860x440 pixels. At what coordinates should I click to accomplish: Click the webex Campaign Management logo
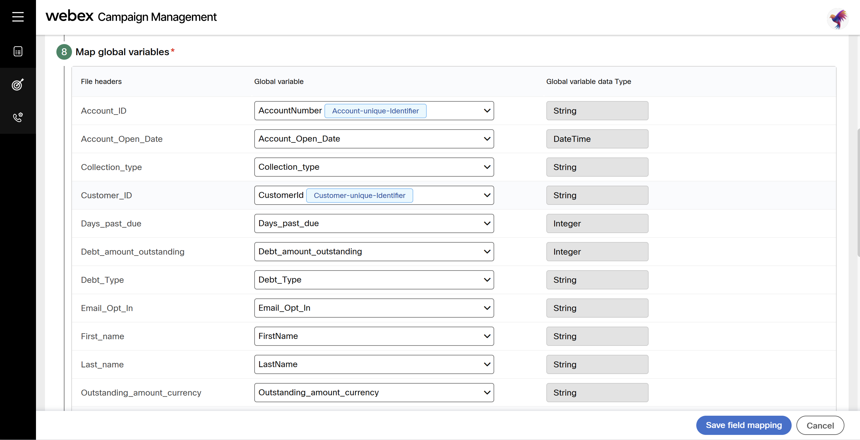click(131, 17)
